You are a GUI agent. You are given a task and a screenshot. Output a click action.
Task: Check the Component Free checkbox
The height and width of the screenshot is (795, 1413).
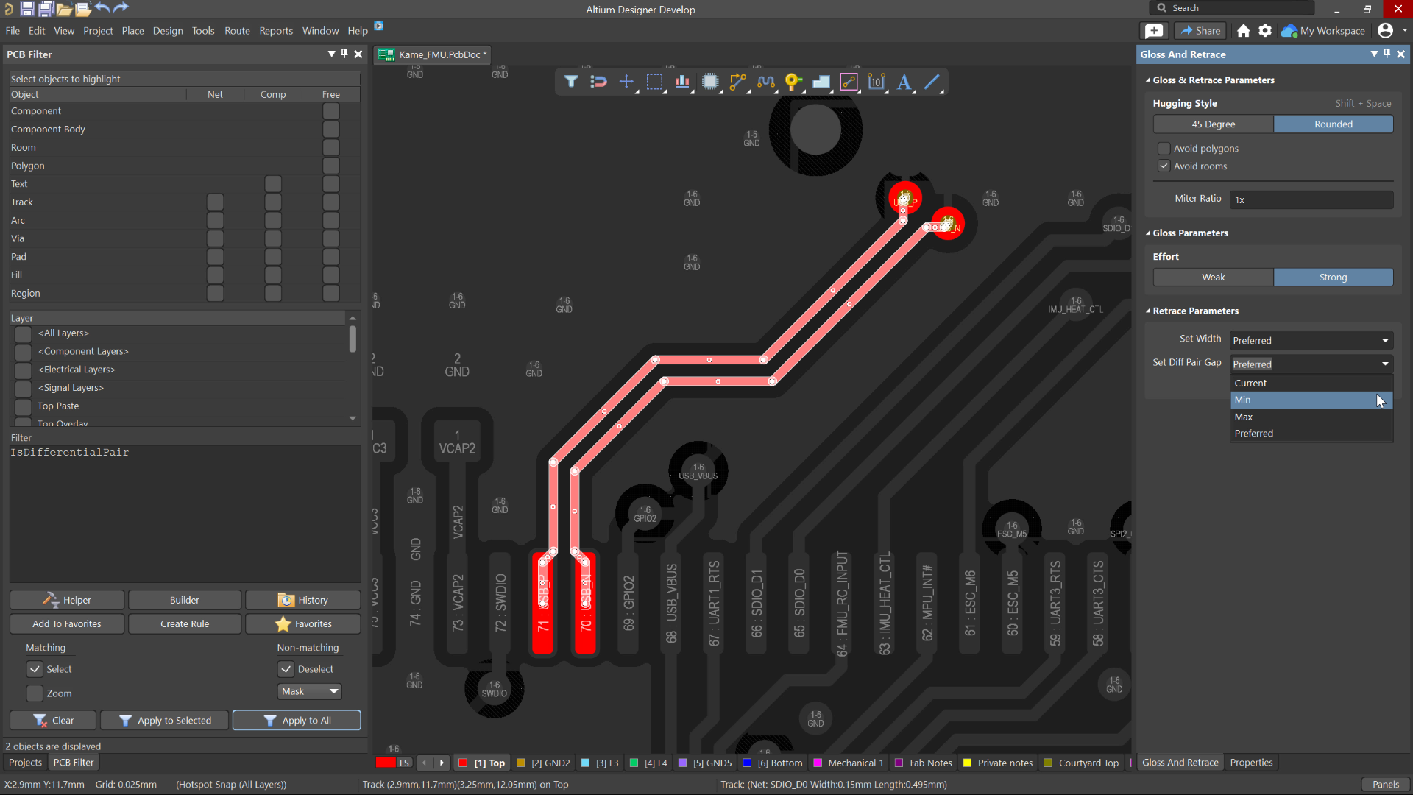pyautogui.click(x=331, y=111)
